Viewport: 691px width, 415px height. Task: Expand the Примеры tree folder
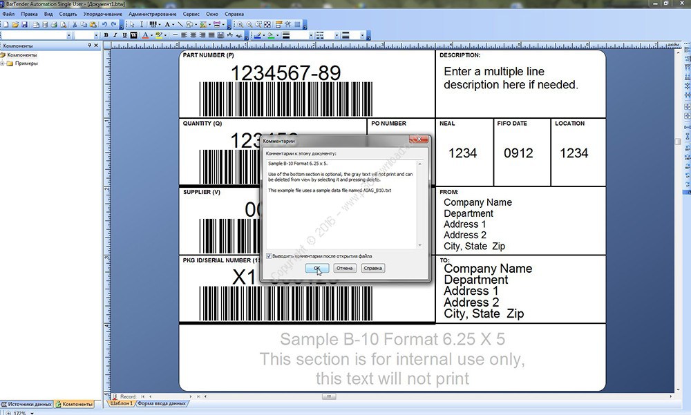click(3, 64)
